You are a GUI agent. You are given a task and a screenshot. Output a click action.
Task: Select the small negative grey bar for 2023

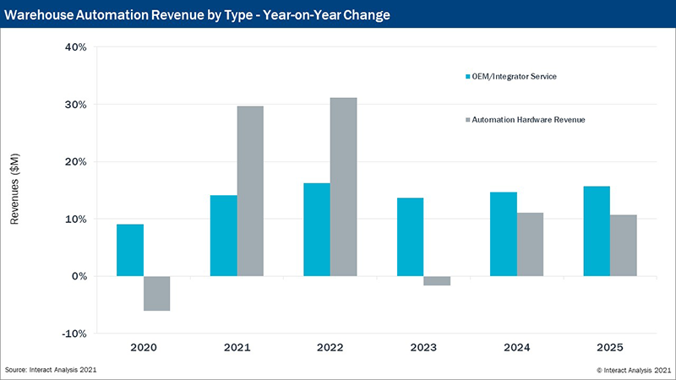point(436,280)
